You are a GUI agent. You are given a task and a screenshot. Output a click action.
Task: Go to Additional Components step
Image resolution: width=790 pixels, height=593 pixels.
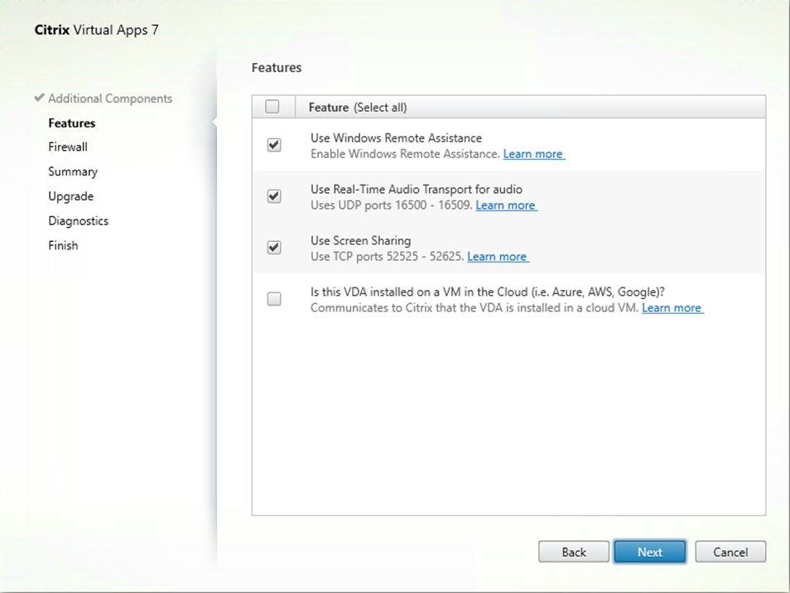click(110, 99)
